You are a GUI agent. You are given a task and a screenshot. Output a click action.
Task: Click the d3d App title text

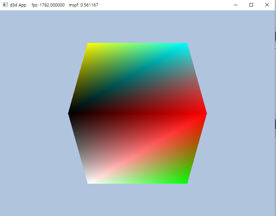pyautogui.click(x=18, y=5)
